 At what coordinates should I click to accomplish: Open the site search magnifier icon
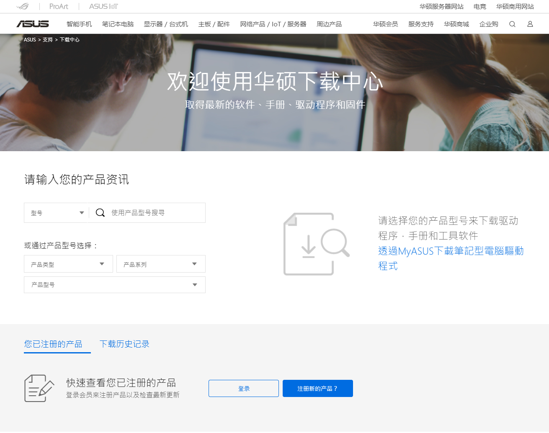pos(512,24)
